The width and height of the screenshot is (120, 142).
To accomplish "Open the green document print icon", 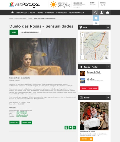I will [x=66, y=127].
